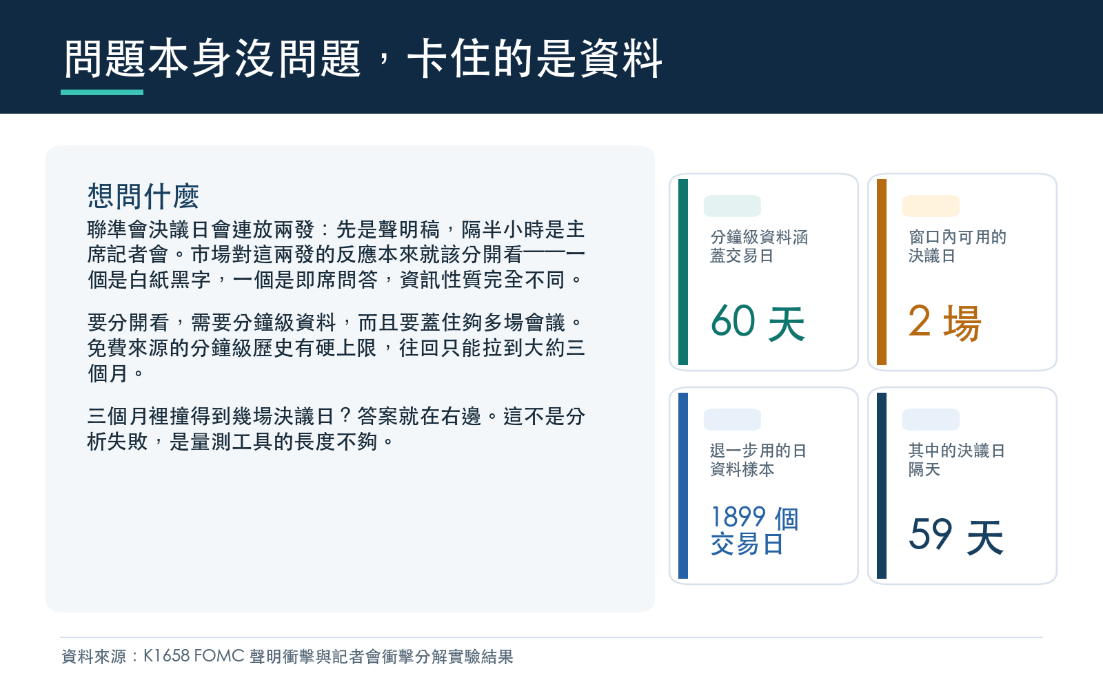Select the label 其中的決議日隔天
The height and width of the screenshot is (689, 1103).
pos(957,460)
